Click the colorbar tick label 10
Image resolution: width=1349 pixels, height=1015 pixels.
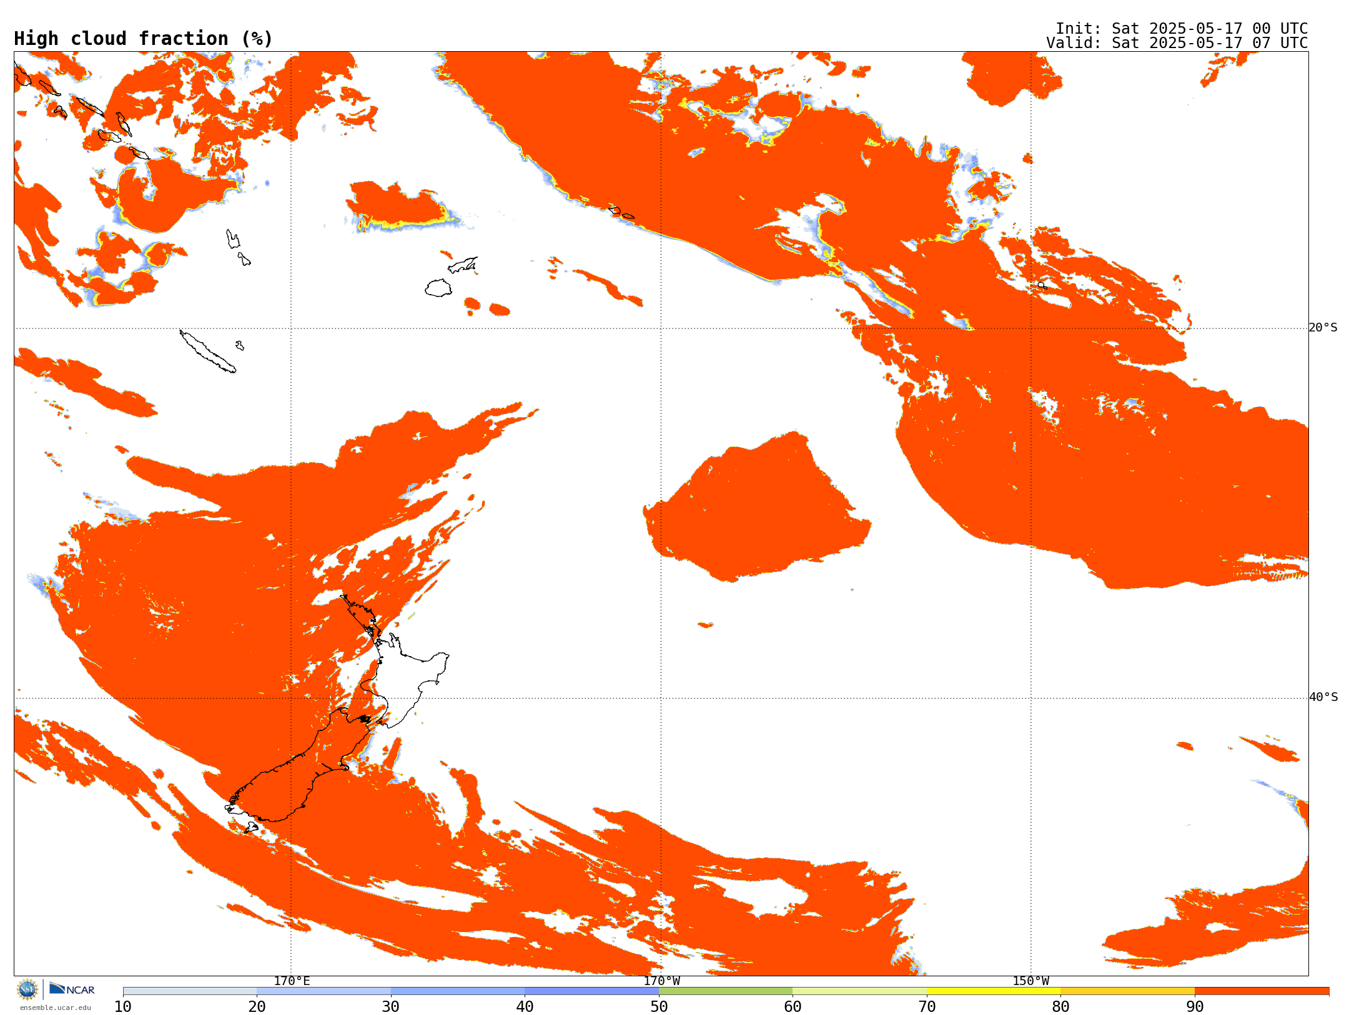coord(123,1007)
